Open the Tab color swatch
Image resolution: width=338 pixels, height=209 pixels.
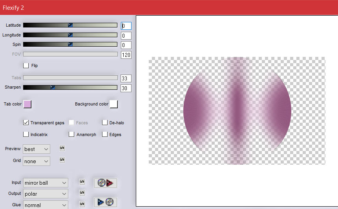27,104
